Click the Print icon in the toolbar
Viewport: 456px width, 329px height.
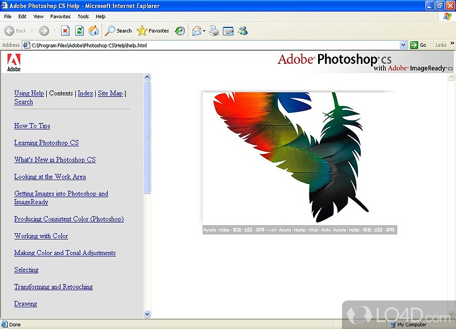click(214, 31)
